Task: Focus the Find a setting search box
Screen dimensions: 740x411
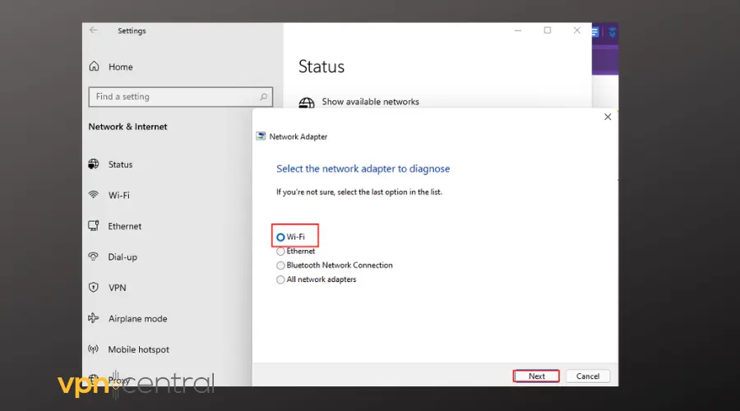Action: (180, 97)
